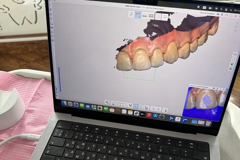Open the face scan stage icon
This screenshot has height=160, width=240.
[x=158, y=16]
